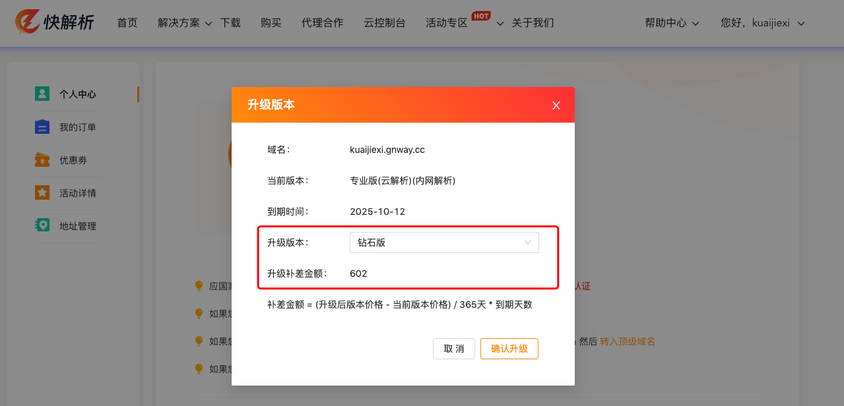Screen dimensions: 844x406
Task: Click the 补差金额 formula text
Action: click(400, 304)
